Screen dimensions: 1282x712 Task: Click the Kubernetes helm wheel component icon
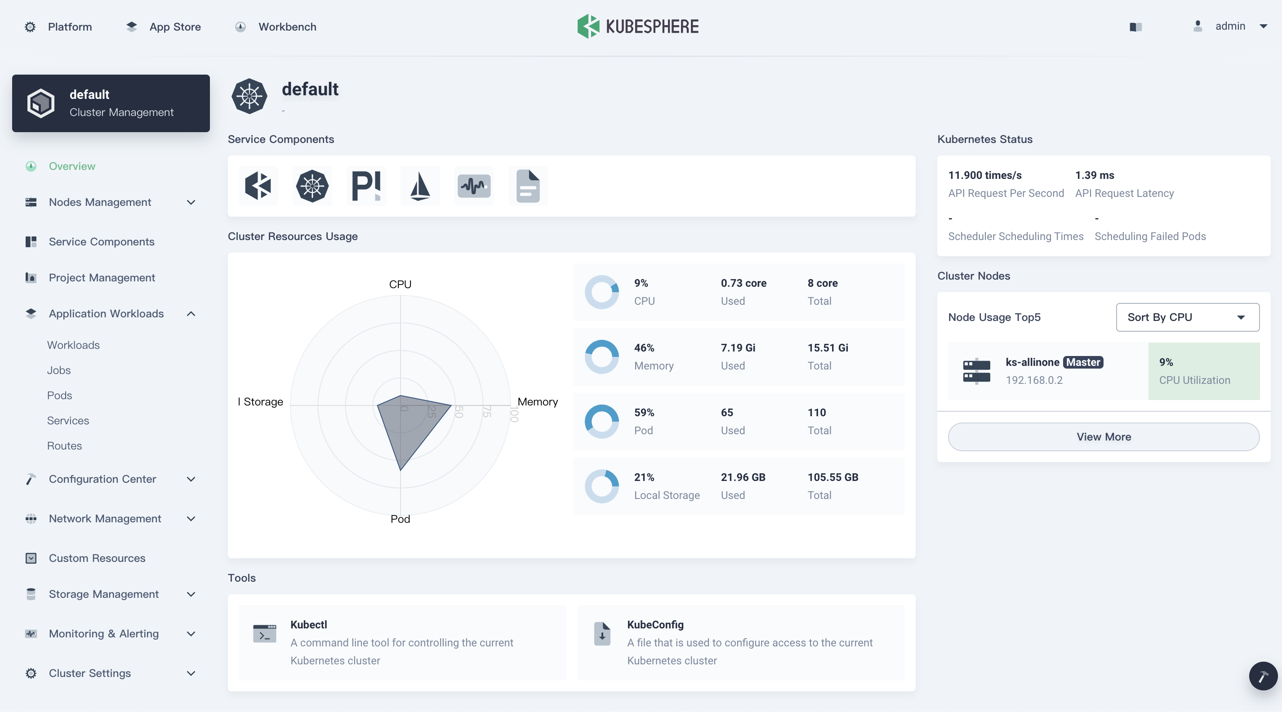[x=312, y=186]
